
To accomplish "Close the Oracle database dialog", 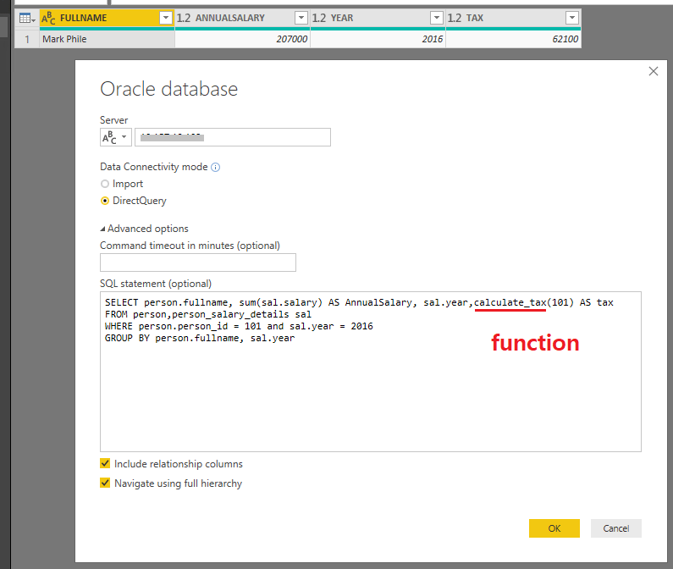I will (x=654, y=71).
